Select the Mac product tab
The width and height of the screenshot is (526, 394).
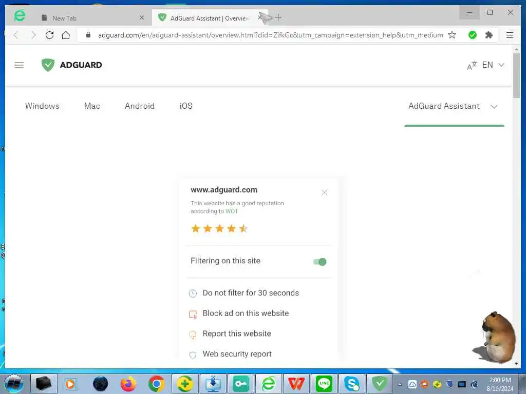pos(92,106)
